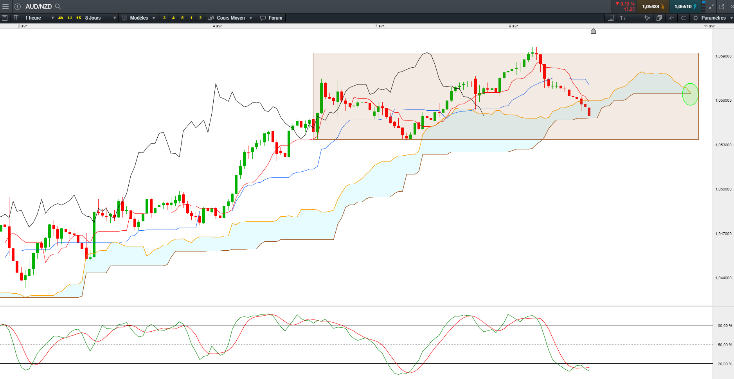The width and height of the screenshot is (734, 379).
Task: Search for another instrument with the magnifier
Action: click(58, 7)
